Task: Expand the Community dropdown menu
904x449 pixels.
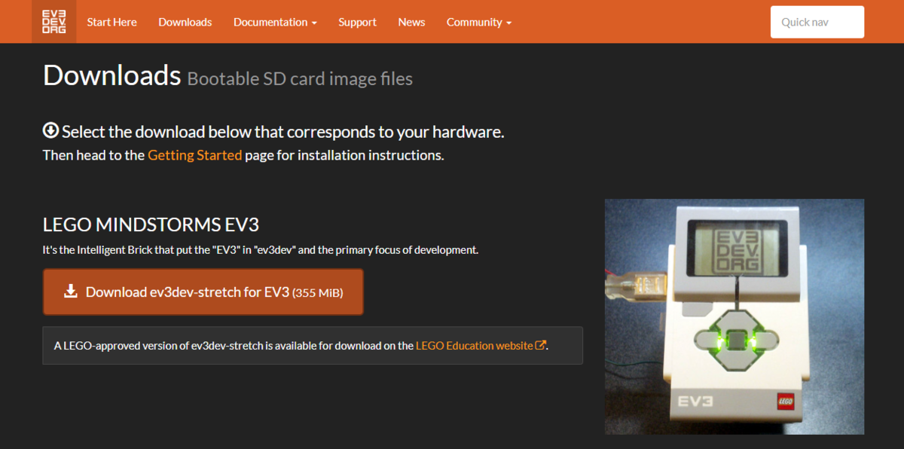Action: [479, 22]
